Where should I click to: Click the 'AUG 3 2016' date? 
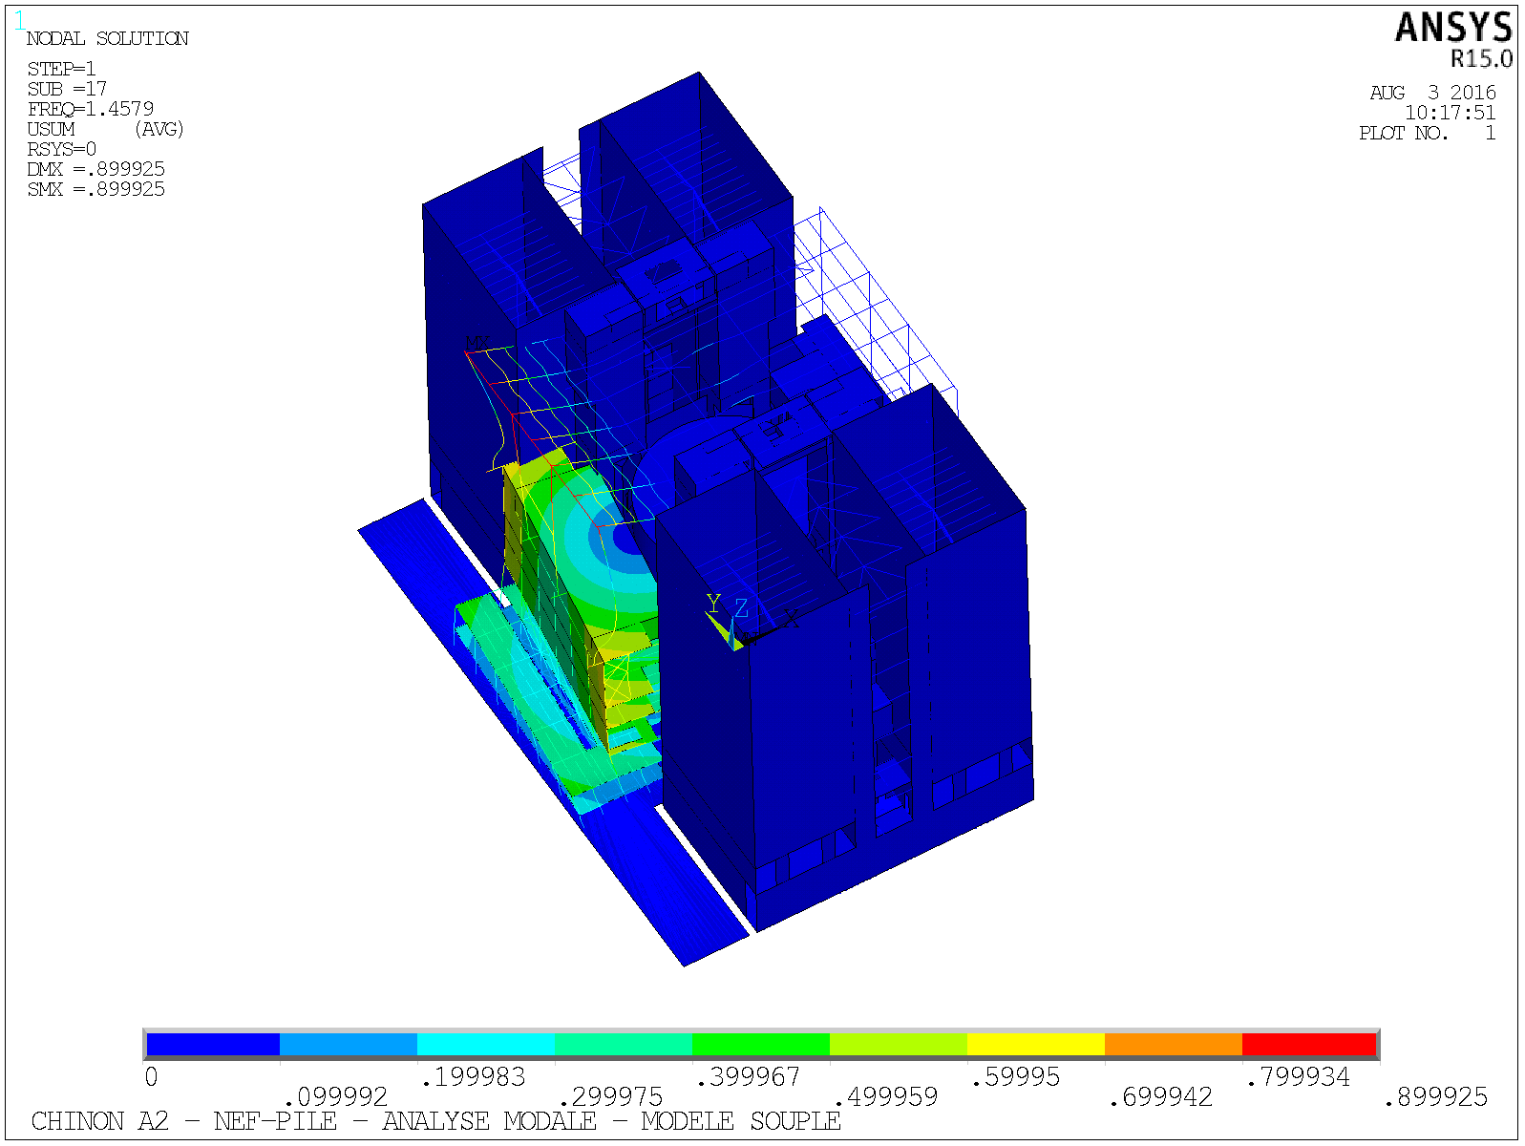coord(1432,93)
